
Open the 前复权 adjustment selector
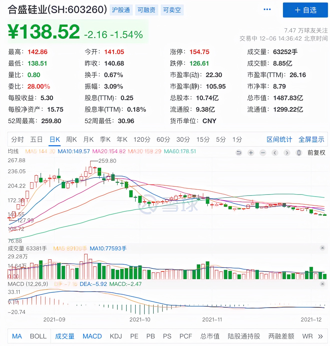316,152
